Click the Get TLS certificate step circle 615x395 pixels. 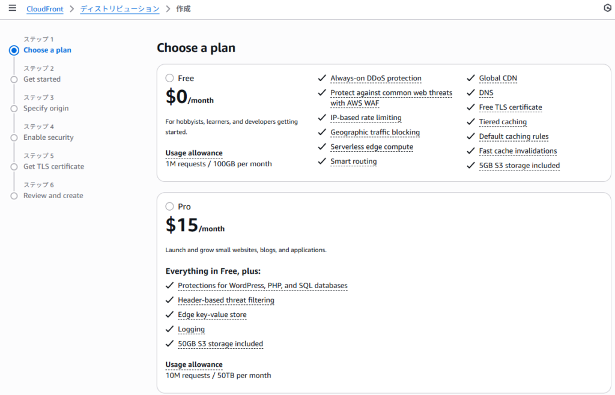[14, 167]
